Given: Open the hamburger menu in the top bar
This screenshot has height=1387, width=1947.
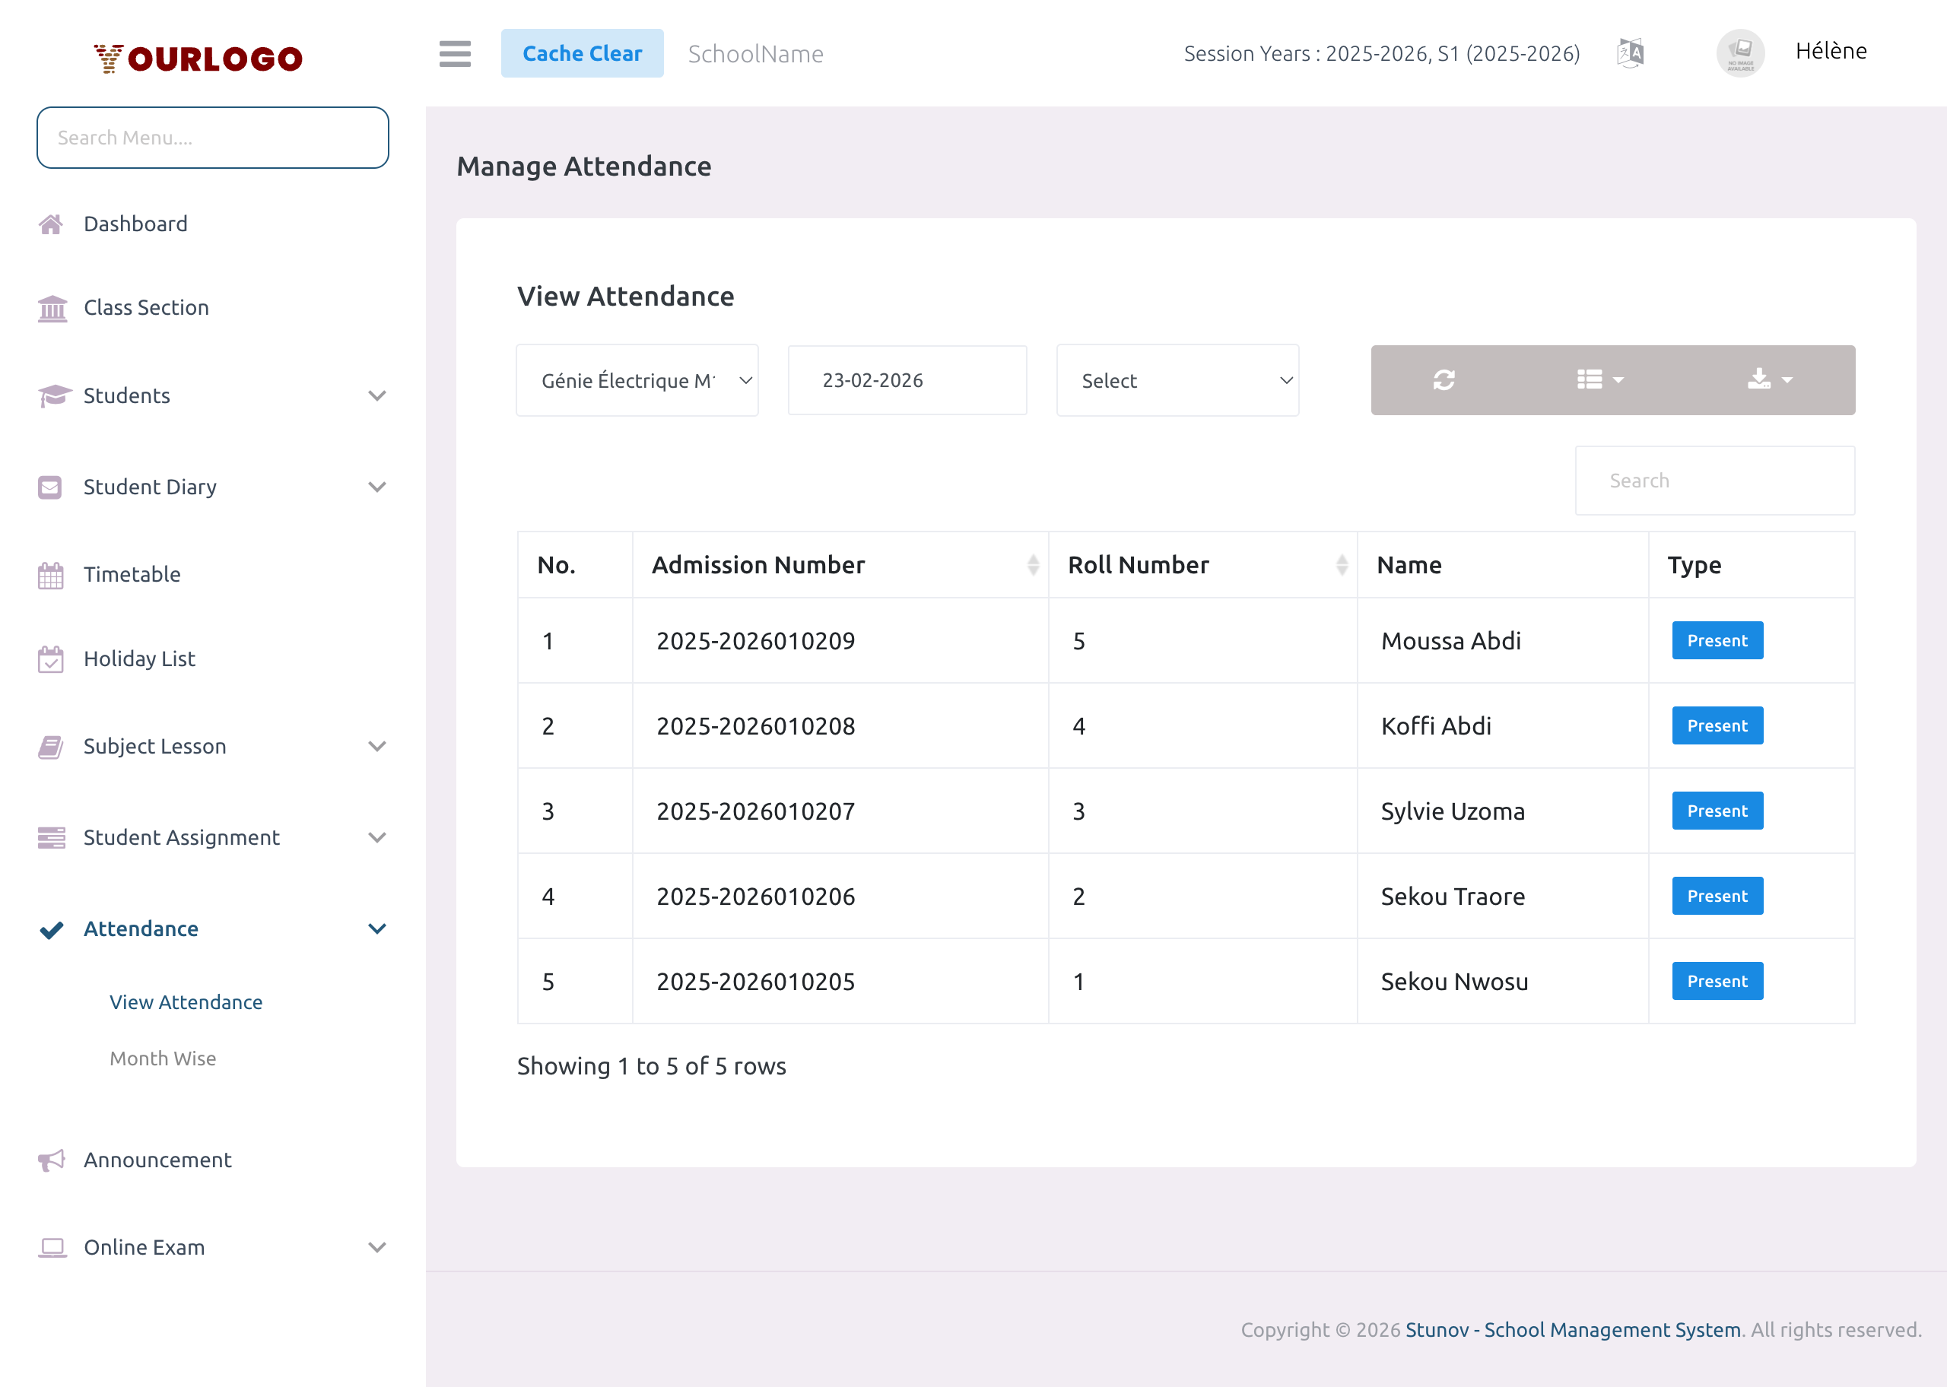Looking at the screenshot, I should 455,53.
